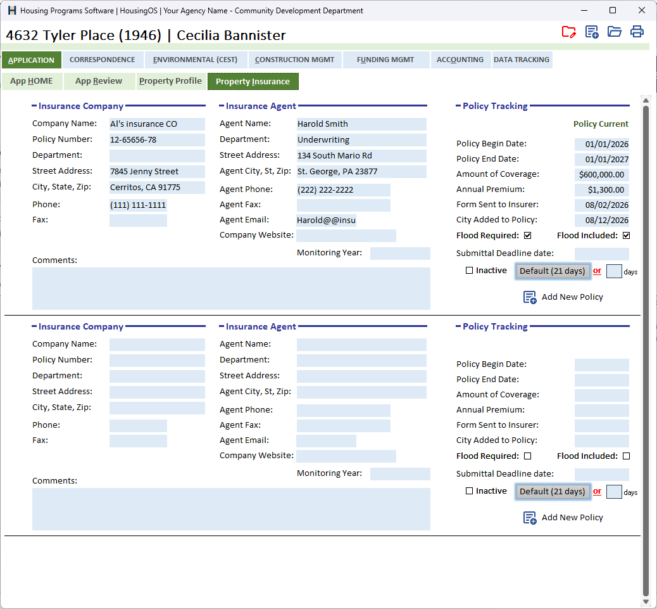Viewport: 657px width, 609px height.
Task: Click City Added to Policy 08/12/2026
Action: point(602,220)
